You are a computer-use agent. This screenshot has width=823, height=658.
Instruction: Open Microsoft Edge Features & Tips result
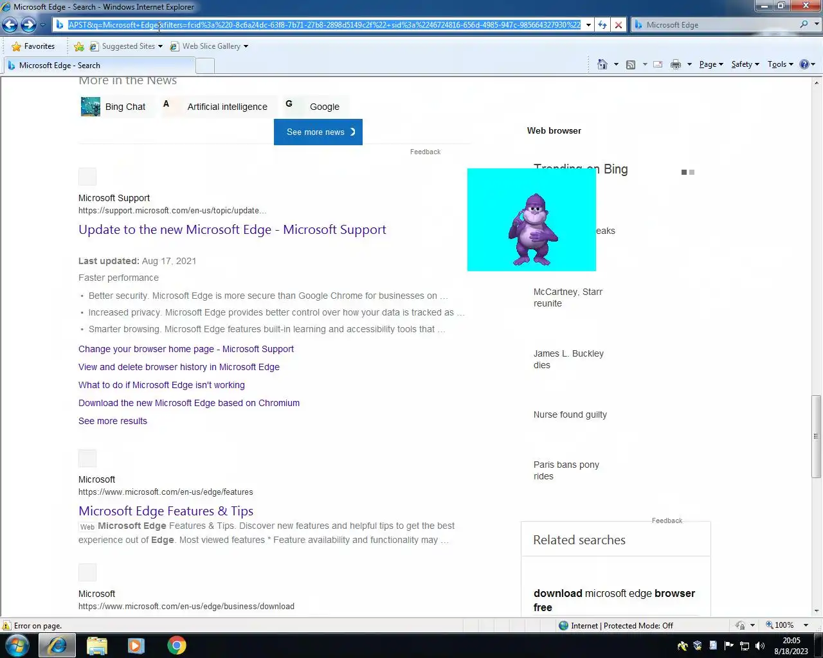pos(166,511)
